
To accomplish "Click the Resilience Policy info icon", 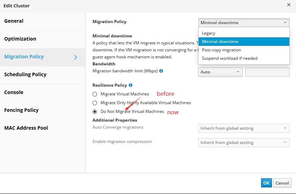I will (131, 85).
